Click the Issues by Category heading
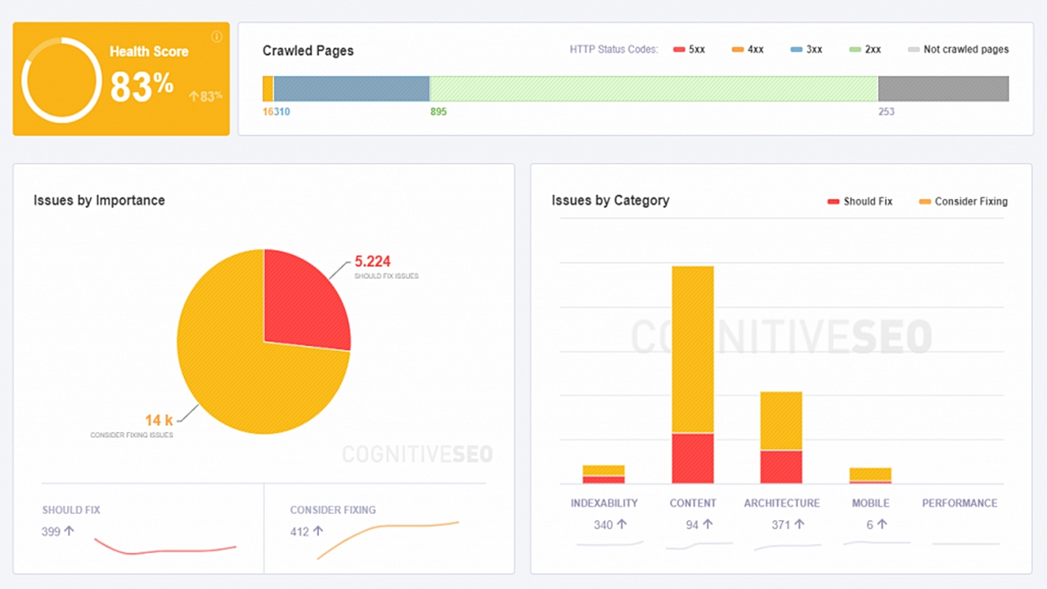The width and height of the screenshot is (1047, 589). [610, 200]
